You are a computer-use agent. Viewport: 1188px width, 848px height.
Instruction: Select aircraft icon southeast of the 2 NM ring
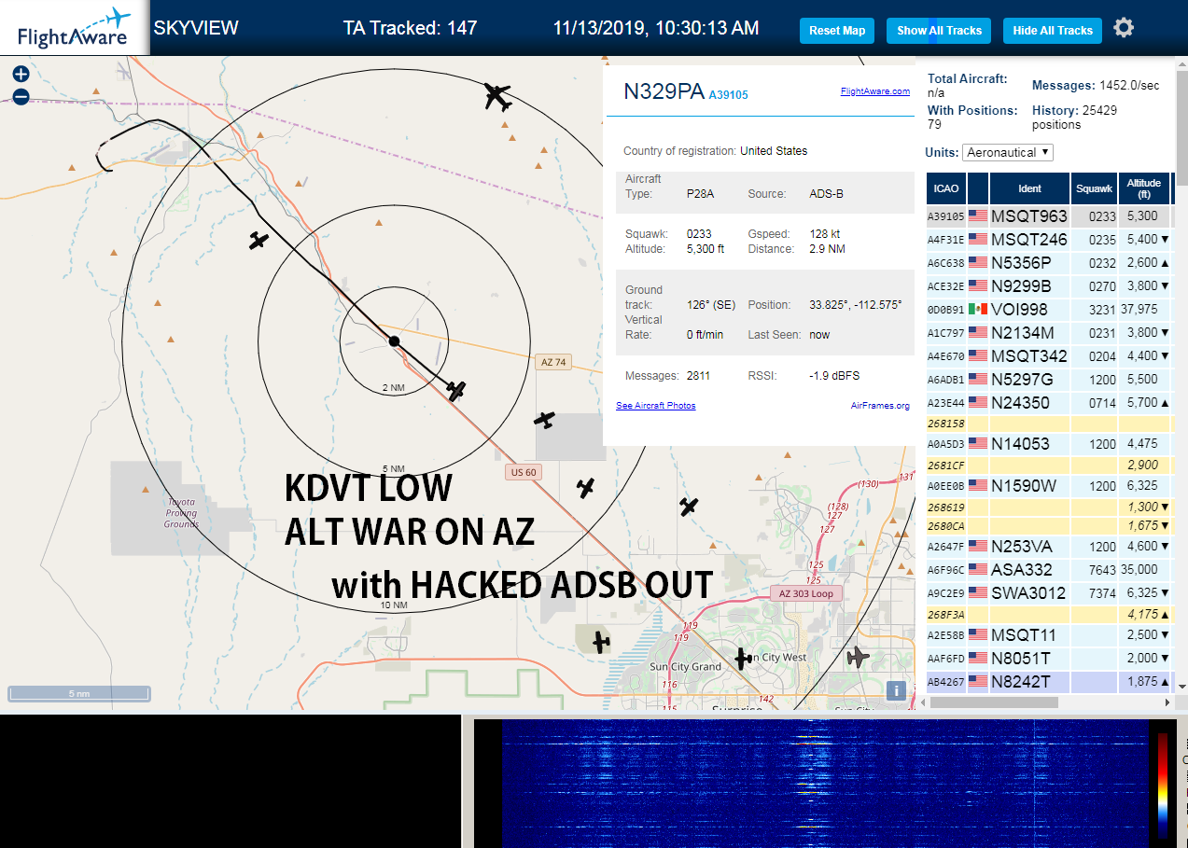tap(455, 390)
